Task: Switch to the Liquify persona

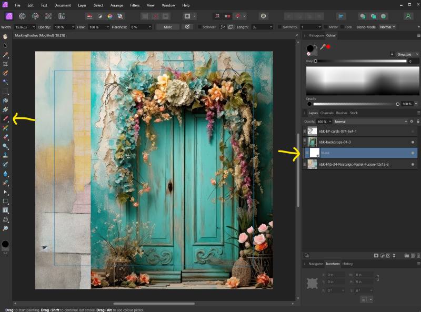Action: coord(22,16)
